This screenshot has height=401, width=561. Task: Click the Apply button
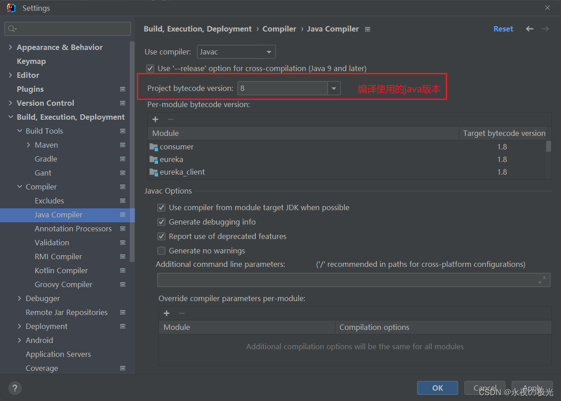[x=533, y=388]
